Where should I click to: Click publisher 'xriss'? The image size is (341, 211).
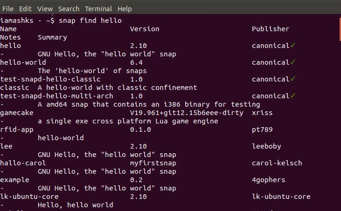click(x=262, y=113)
